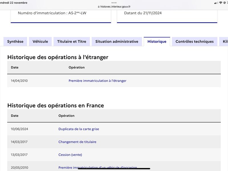The width and height of the screenshot is (228, 171).
Task: Click Historique des opérations à l'étranger heading
Action: (x=58, y=57)
